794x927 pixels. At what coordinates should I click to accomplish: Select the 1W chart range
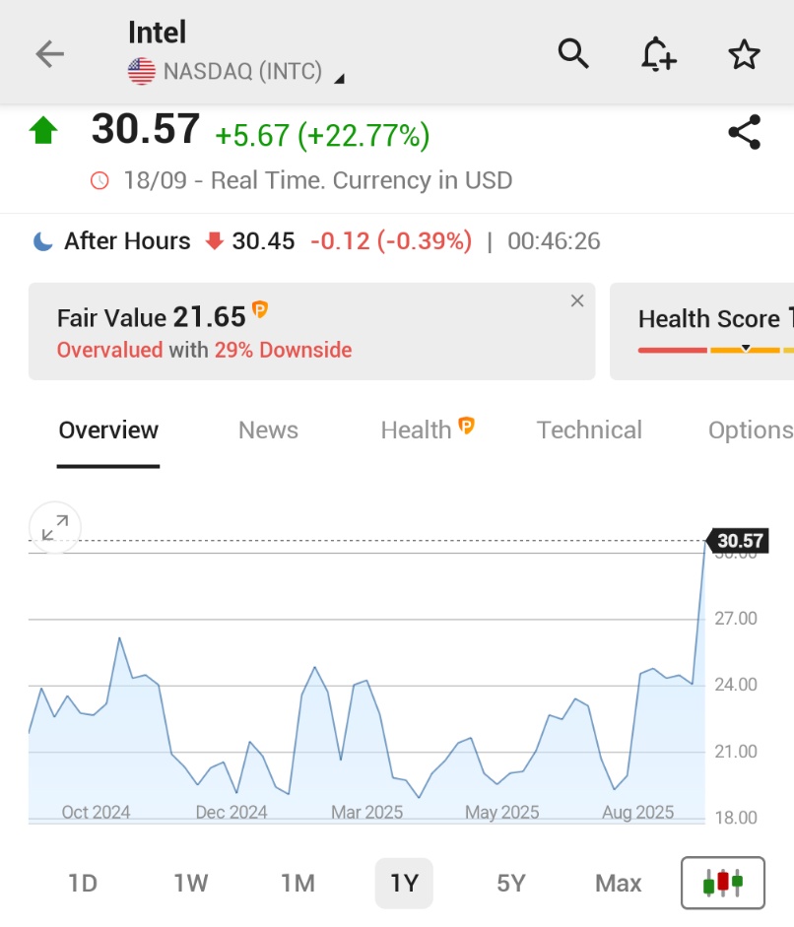190,884
